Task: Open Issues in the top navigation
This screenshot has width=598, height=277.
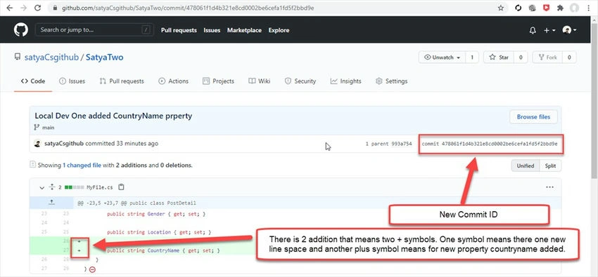Action: click(212, 30)
